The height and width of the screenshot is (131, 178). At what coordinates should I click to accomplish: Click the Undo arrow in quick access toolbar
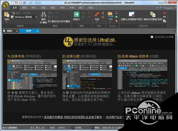click(x=31, y=3)
